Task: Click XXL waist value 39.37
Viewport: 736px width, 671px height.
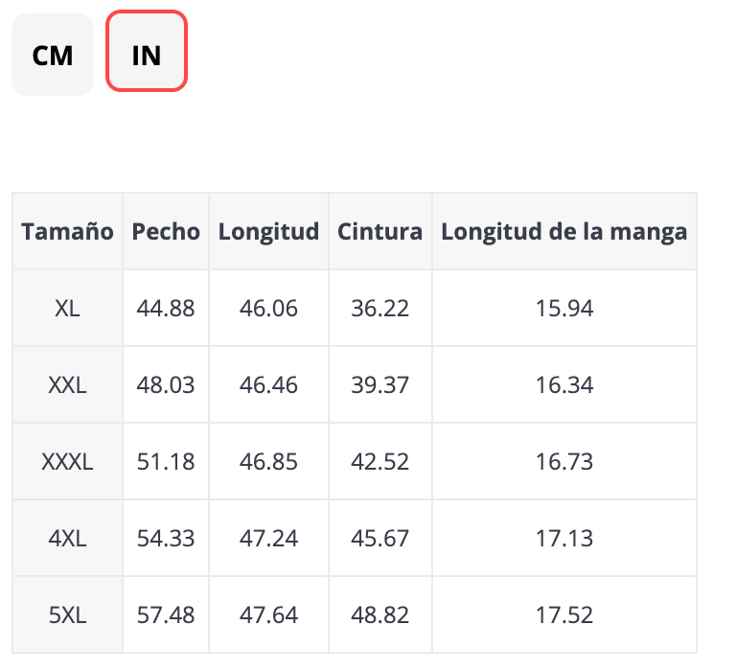Action: click(x=379, y=385)
